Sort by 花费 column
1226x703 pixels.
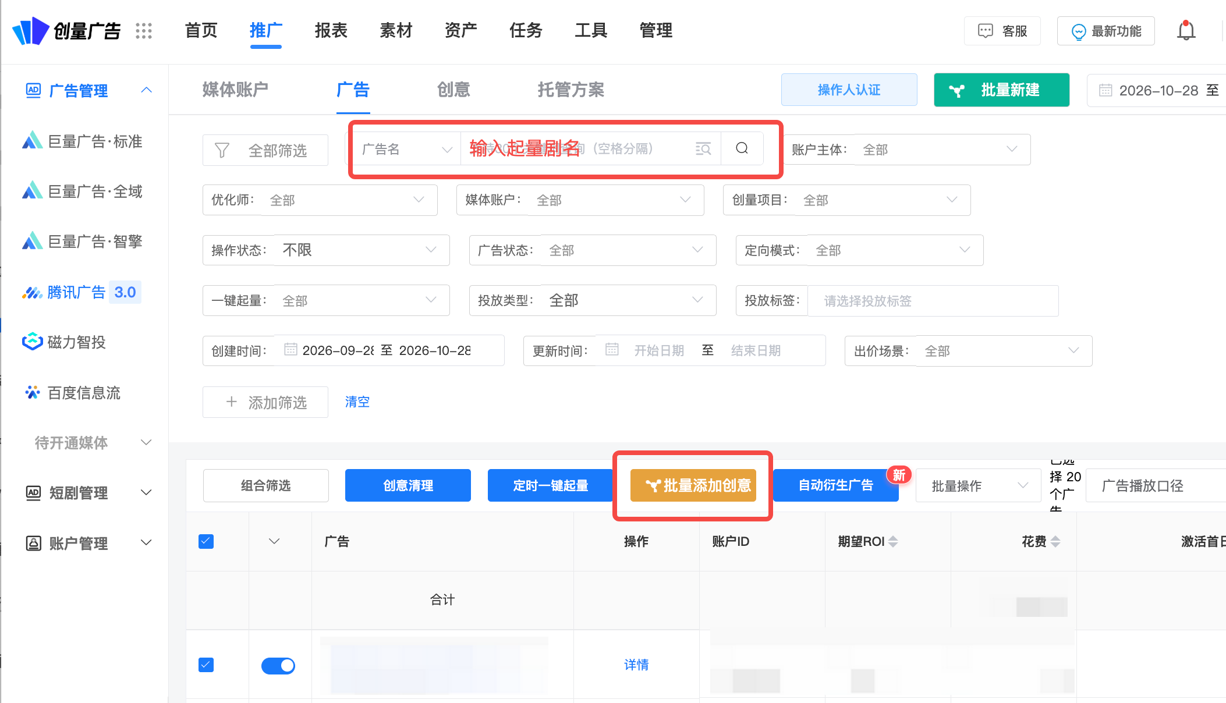tap(1055, 541)
